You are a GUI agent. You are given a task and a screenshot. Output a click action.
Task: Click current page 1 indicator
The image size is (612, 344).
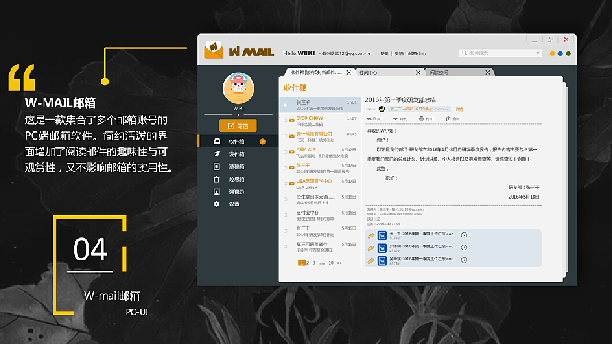(x=302, y=263)
